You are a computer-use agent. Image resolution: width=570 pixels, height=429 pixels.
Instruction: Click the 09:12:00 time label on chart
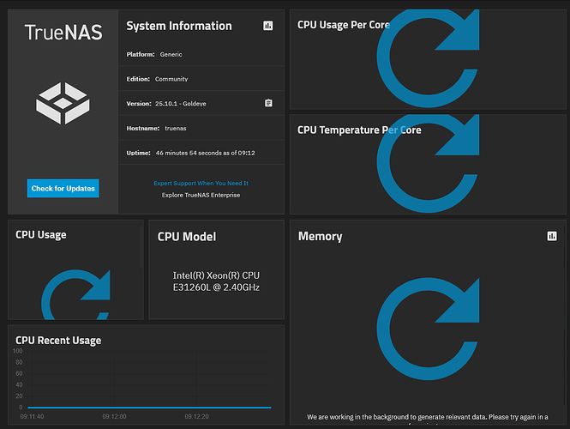pos(114,417)
